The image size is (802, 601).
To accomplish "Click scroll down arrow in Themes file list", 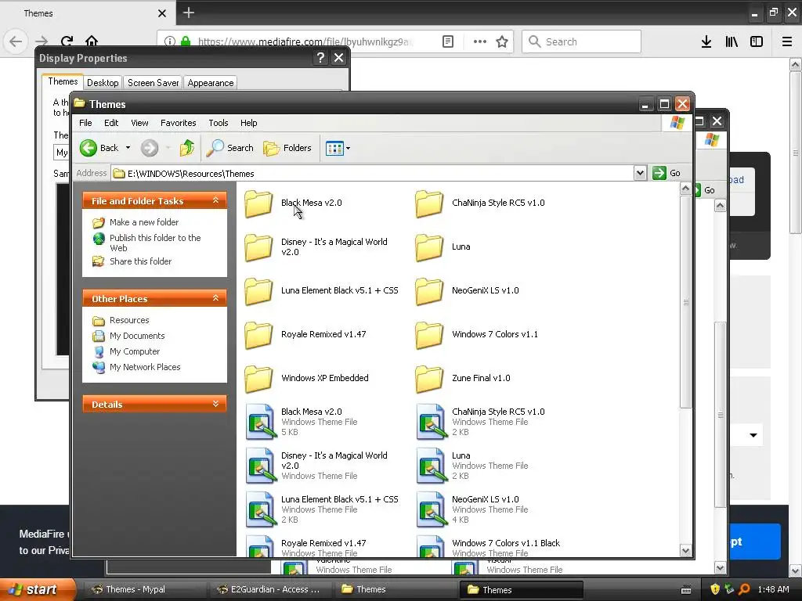I will click(686, 550).
